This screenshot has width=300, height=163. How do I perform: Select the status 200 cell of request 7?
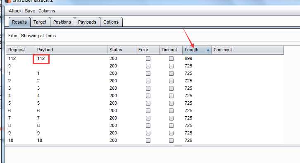pyautogui.click(x=113, y=118)
